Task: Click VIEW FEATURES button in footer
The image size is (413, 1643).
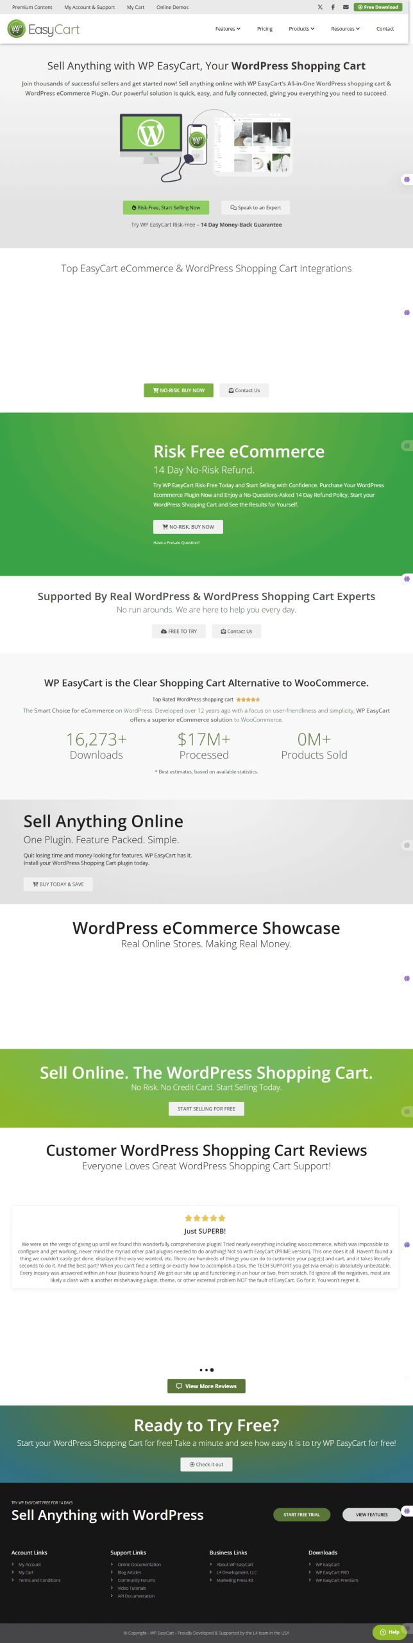Action: click(372, 1515)
